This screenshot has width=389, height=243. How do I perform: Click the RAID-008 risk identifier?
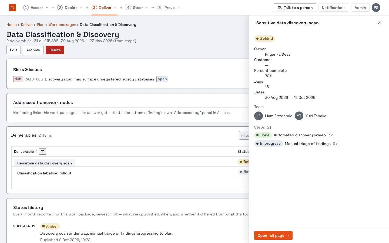(x=34, y=79)
